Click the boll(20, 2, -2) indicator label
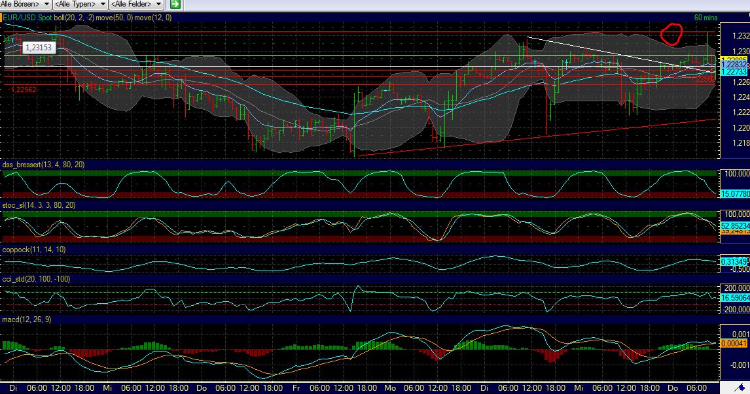Screen dimensions: 750x394 [x=74, y=18]
